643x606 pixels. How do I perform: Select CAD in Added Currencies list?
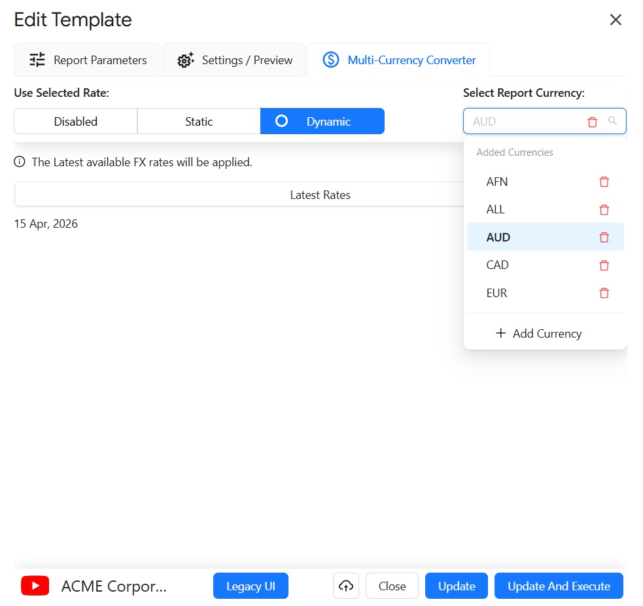(497, 266)
